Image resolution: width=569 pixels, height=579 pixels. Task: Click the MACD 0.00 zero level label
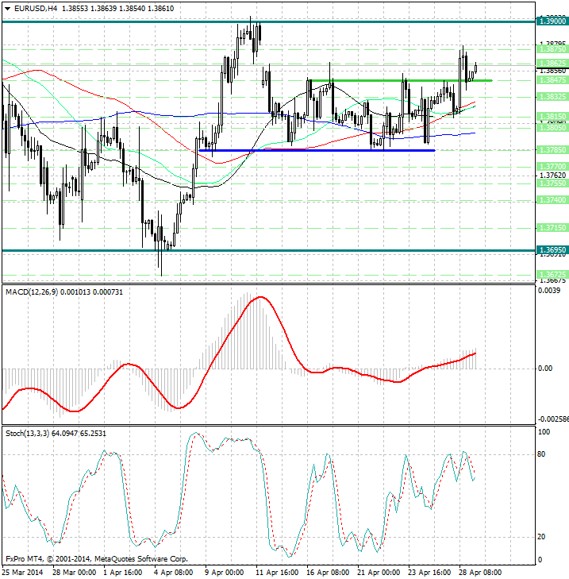pos(545,369)
